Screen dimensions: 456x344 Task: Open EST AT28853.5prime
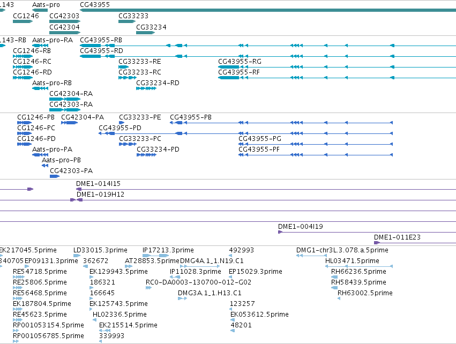129,266
